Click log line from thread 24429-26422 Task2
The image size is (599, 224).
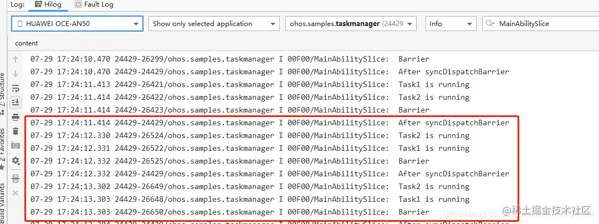click(250, 97)
